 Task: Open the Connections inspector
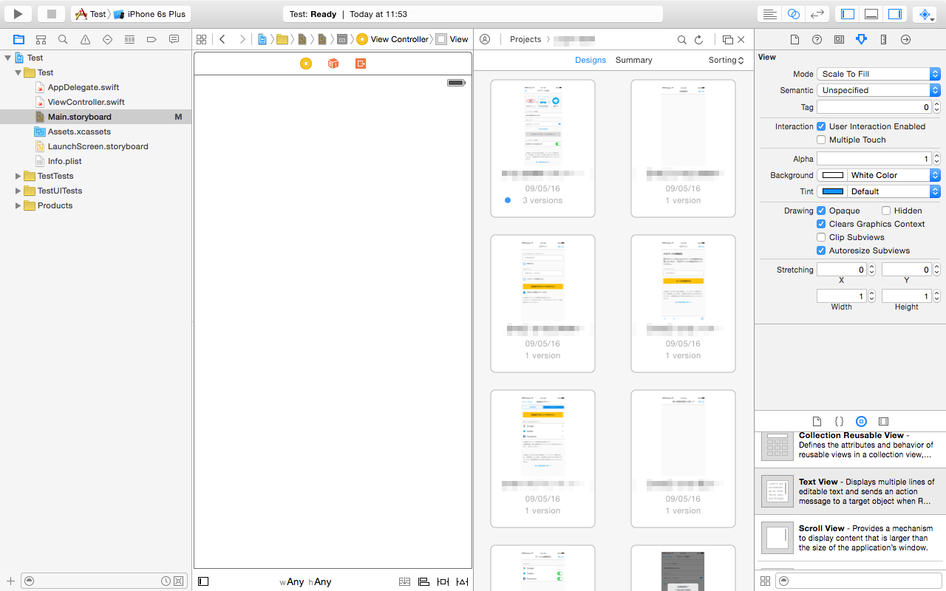pyautogui.click(x=905, y=39)
